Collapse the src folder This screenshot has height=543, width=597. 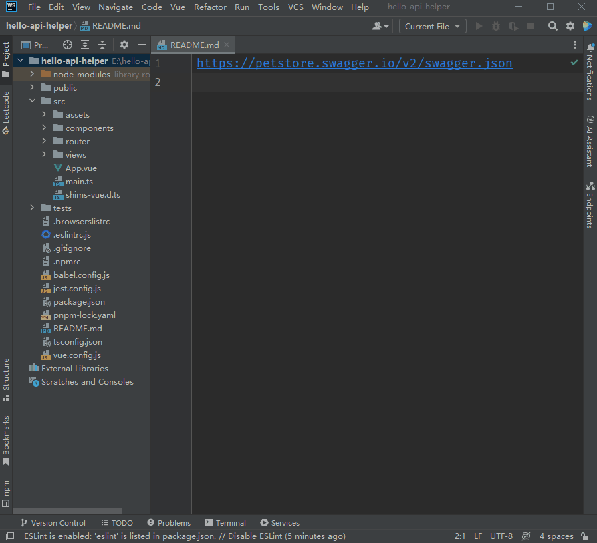click(32, 101)
